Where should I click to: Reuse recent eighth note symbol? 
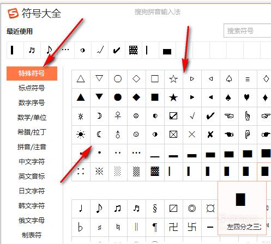(x=49, y=50)
